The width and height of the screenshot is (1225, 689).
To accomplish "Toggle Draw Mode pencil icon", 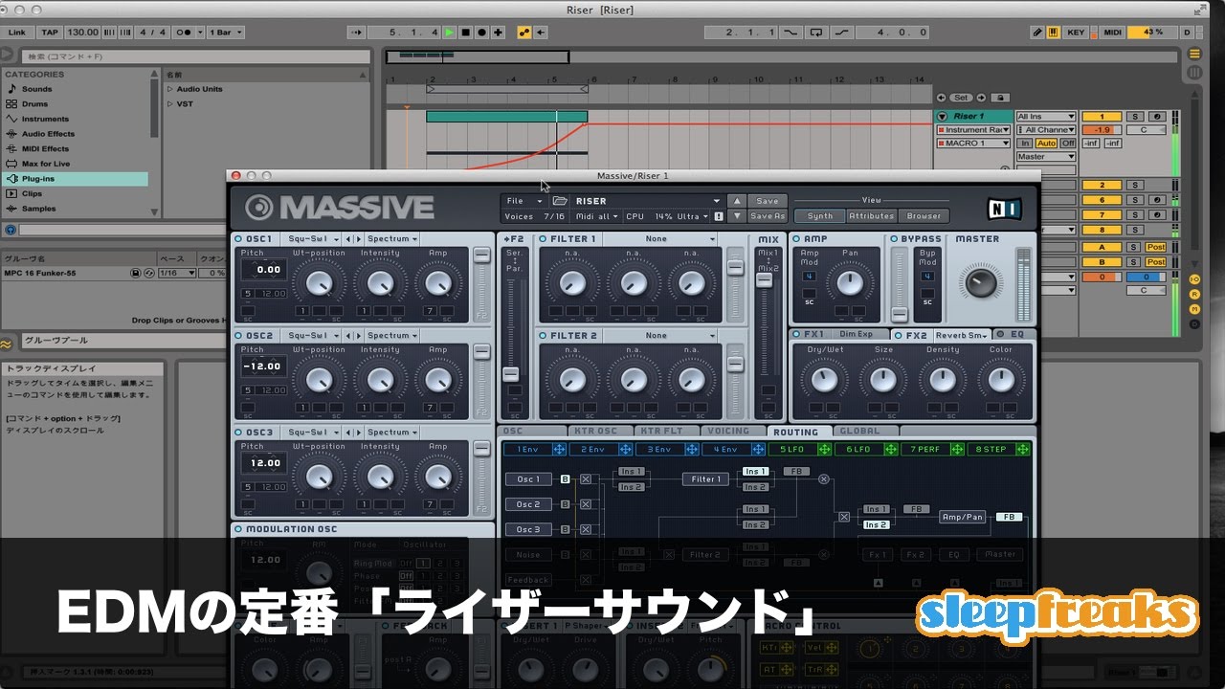I will point(1037,33).
